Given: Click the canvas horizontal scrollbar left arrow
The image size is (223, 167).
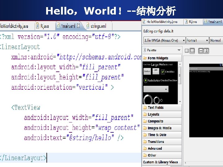Looking at the screenshot, I should coord(185,163).
